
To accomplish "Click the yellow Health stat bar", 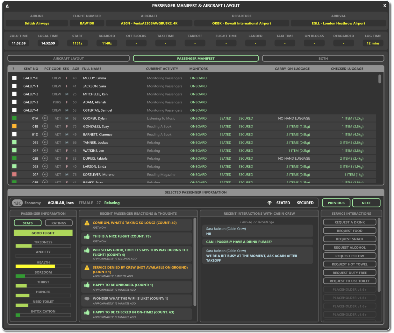I will [35, 266].
